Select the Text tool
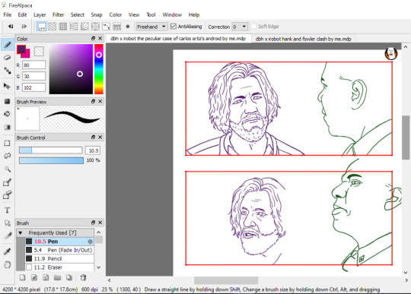Viewport: 411px width, 294px height. click(x=8, y=210)
